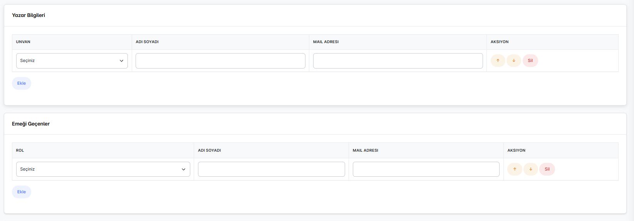Delete author row with Sil button

tap(530, 61)
